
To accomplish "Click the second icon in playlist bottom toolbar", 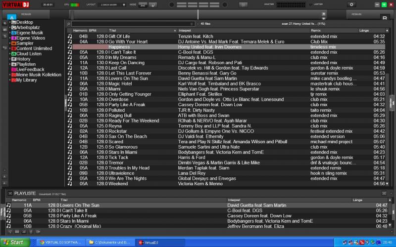I will pos(17,232).
